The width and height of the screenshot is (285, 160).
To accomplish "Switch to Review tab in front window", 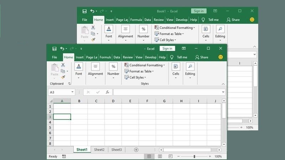I will 128,57.
